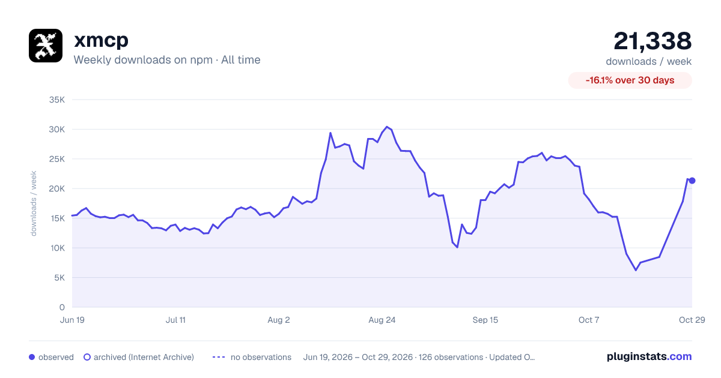The image size is (721, 378).
Task: Click the 'no observations' dashed line legend
Action: [x=219, y=357]
